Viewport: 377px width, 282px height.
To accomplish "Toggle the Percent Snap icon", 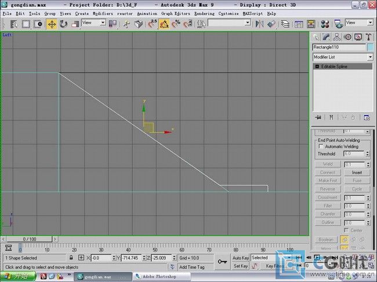I will pyautogui.click(x=176, y=24).
